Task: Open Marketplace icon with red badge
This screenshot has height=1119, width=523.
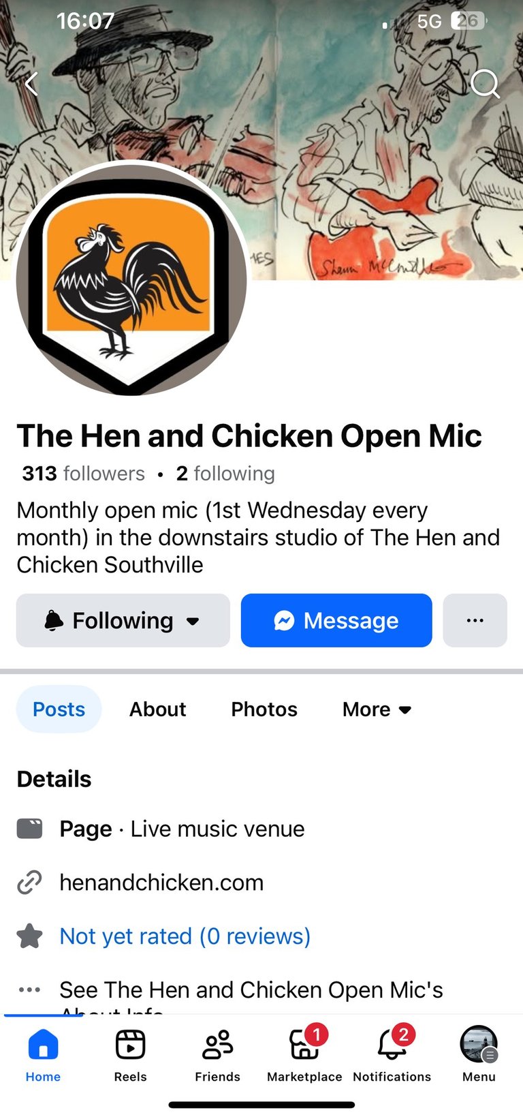Action: click(x=306, y=1043)
